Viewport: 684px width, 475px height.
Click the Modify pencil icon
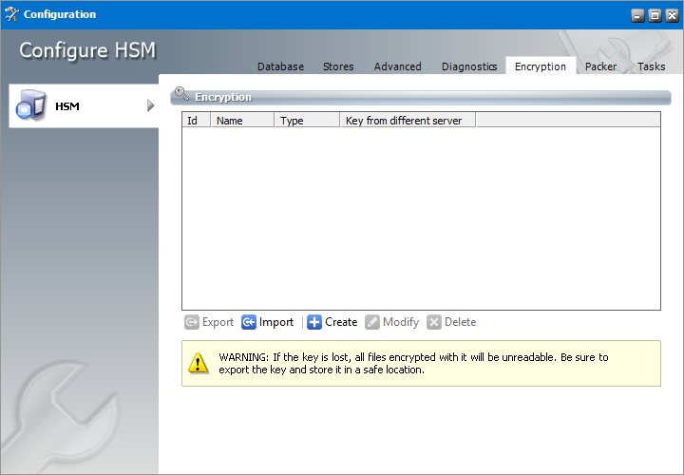point(372,322)
